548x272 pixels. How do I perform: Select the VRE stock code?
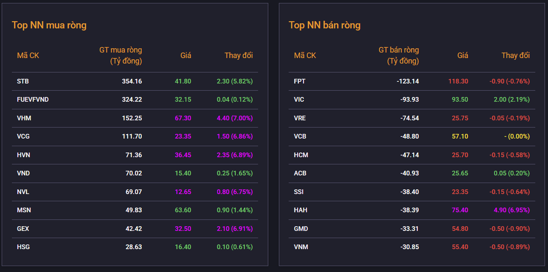point(300,118)
